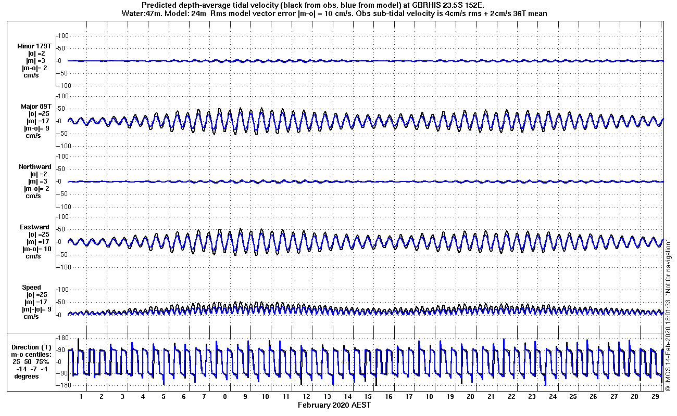Screen dimensions: 677x416
Task: Click day '13' on the date axis
Action: 327,396
